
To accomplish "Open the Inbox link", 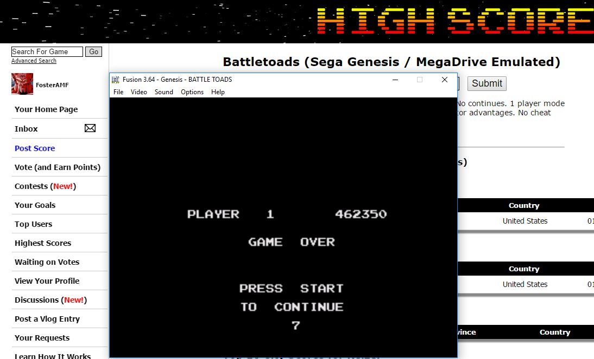I will pyautogui.click(x=26, y=129).
